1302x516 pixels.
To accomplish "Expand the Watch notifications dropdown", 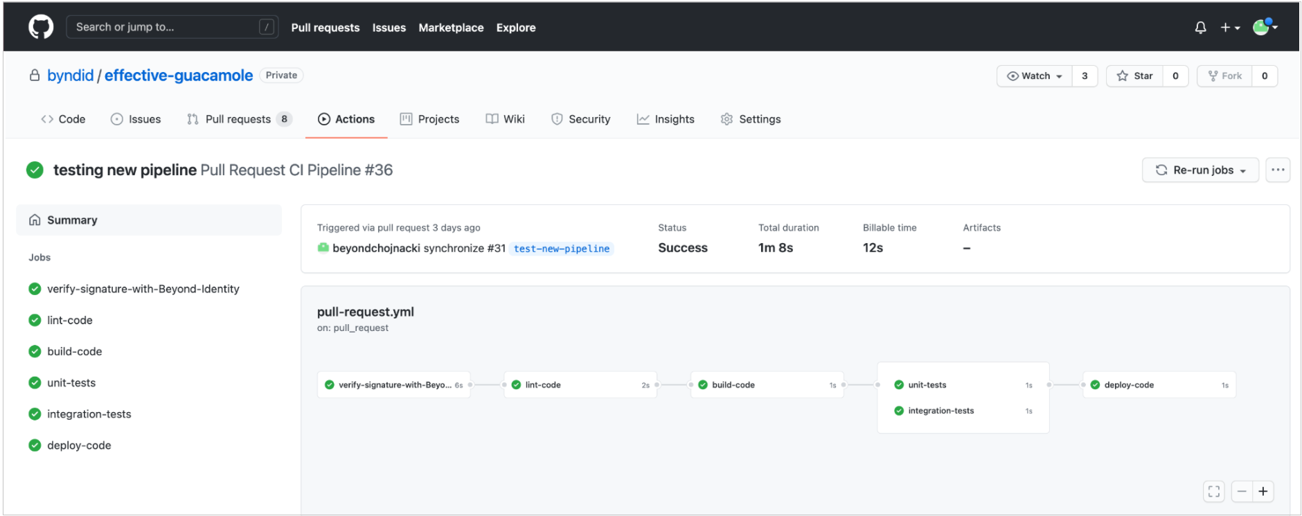I will tap(1035, 76).
